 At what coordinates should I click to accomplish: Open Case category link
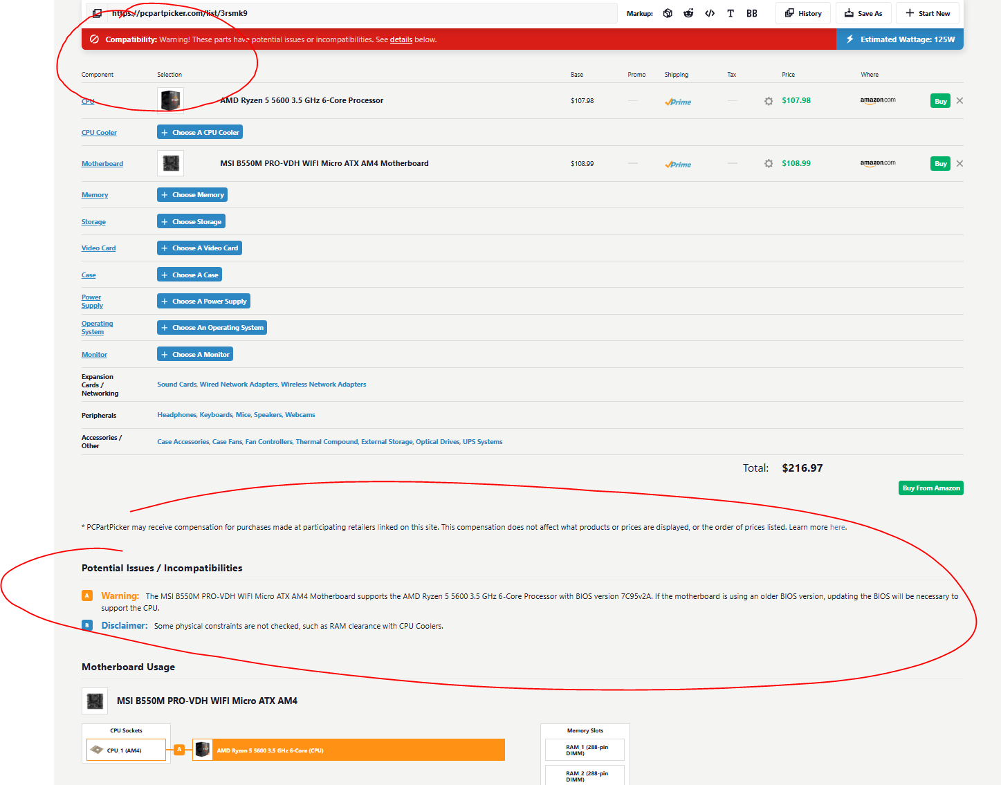(89, 275)
